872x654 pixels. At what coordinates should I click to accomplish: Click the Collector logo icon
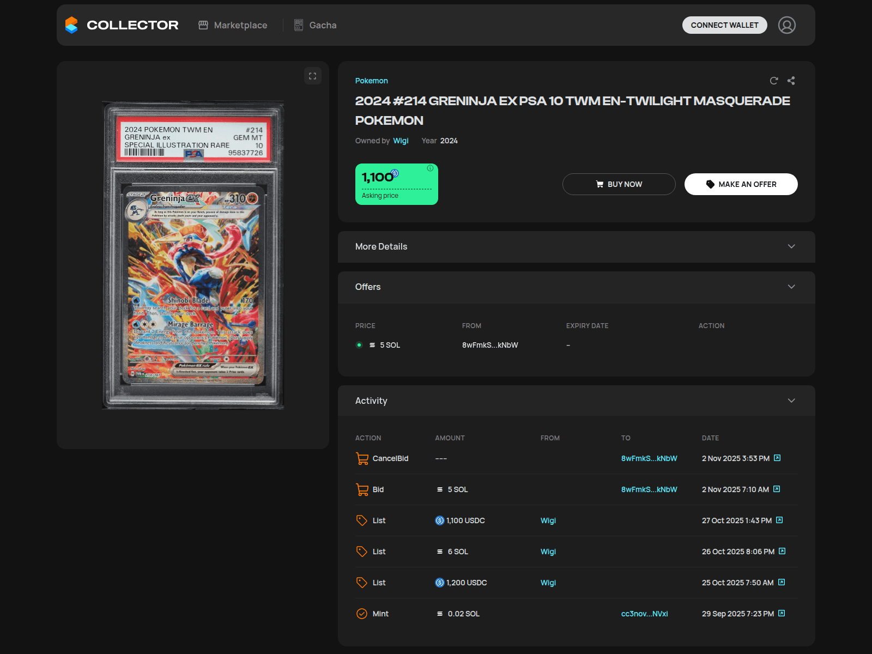[71, 25]
